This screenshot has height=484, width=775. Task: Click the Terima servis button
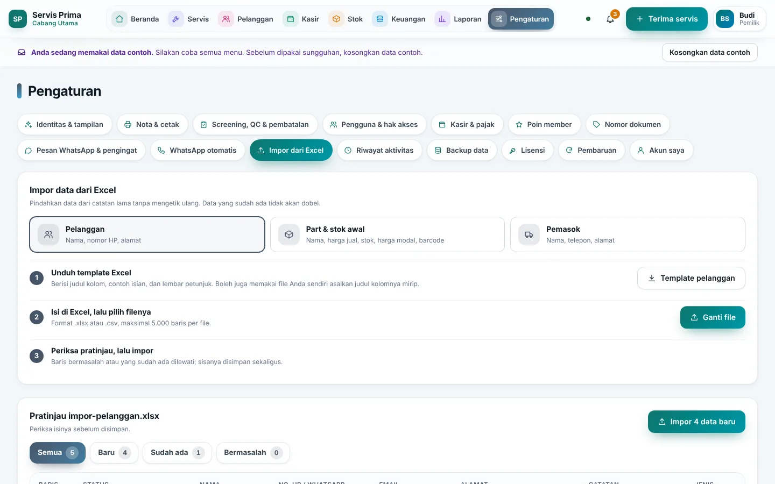click(667, 19)
